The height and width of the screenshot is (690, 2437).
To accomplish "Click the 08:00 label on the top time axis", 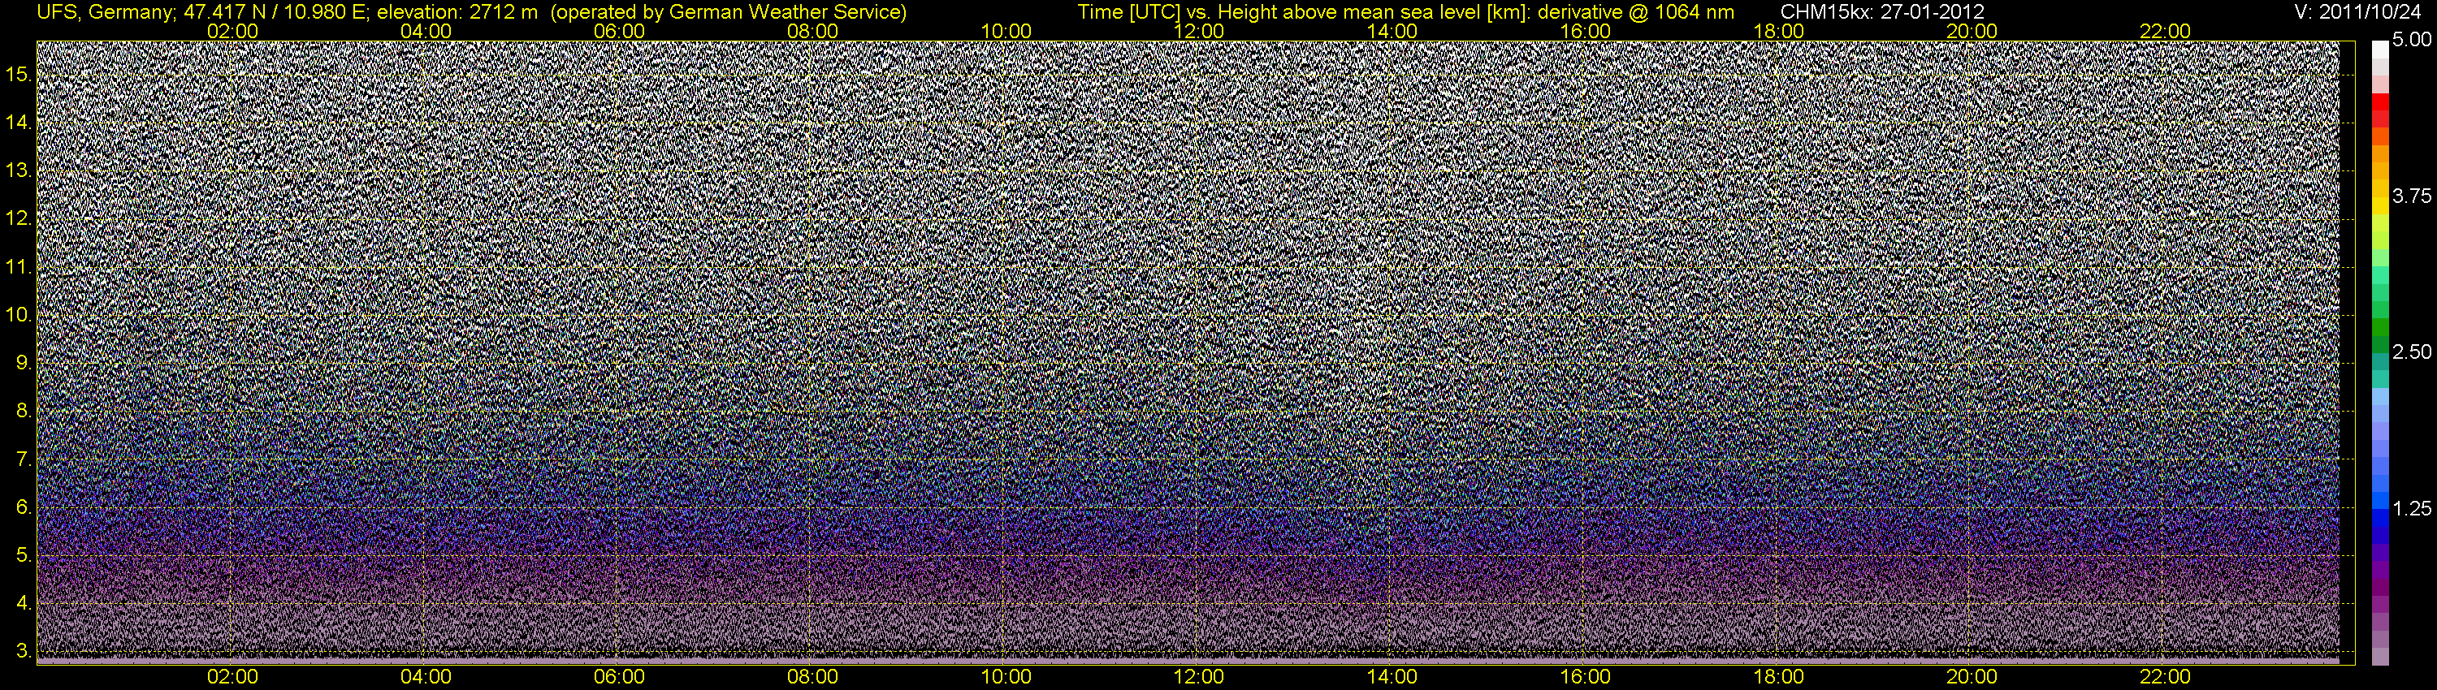I will (x=812, y=31).
